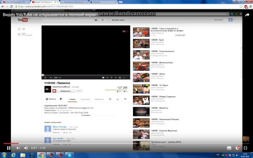Click the '+100500 - Краб' thumbnail in the recording
The height and width of the screenshot is (158, 253).
point(141,43)
